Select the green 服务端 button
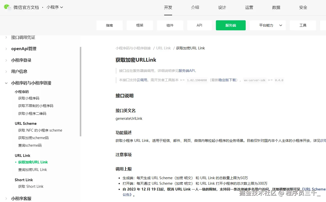The image size is (326, 202). (231, 25)
